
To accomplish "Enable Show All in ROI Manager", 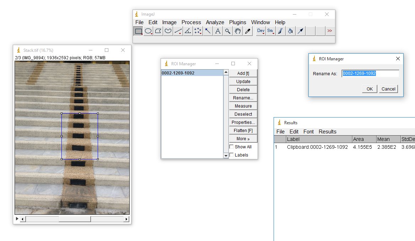I will 232,147.
